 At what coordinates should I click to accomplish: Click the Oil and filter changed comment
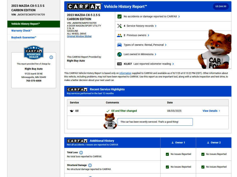(x=124, y=111)
